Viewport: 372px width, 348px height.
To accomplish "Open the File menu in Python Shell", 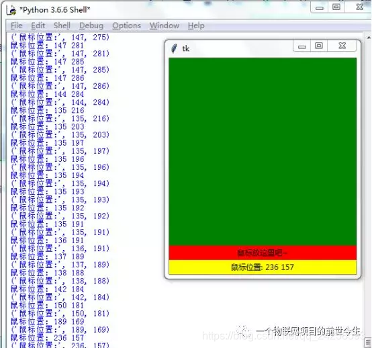I will point(16,26).
